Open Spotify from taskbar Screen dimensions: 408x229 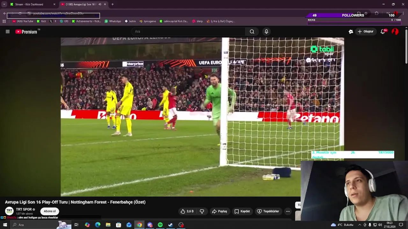click(x=160, y=225)
